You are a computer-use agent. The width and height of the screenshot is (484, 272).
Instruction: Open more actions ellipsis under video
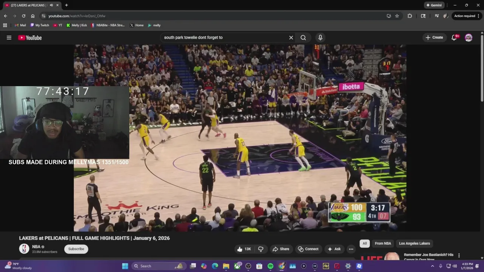tap(351, 249)
